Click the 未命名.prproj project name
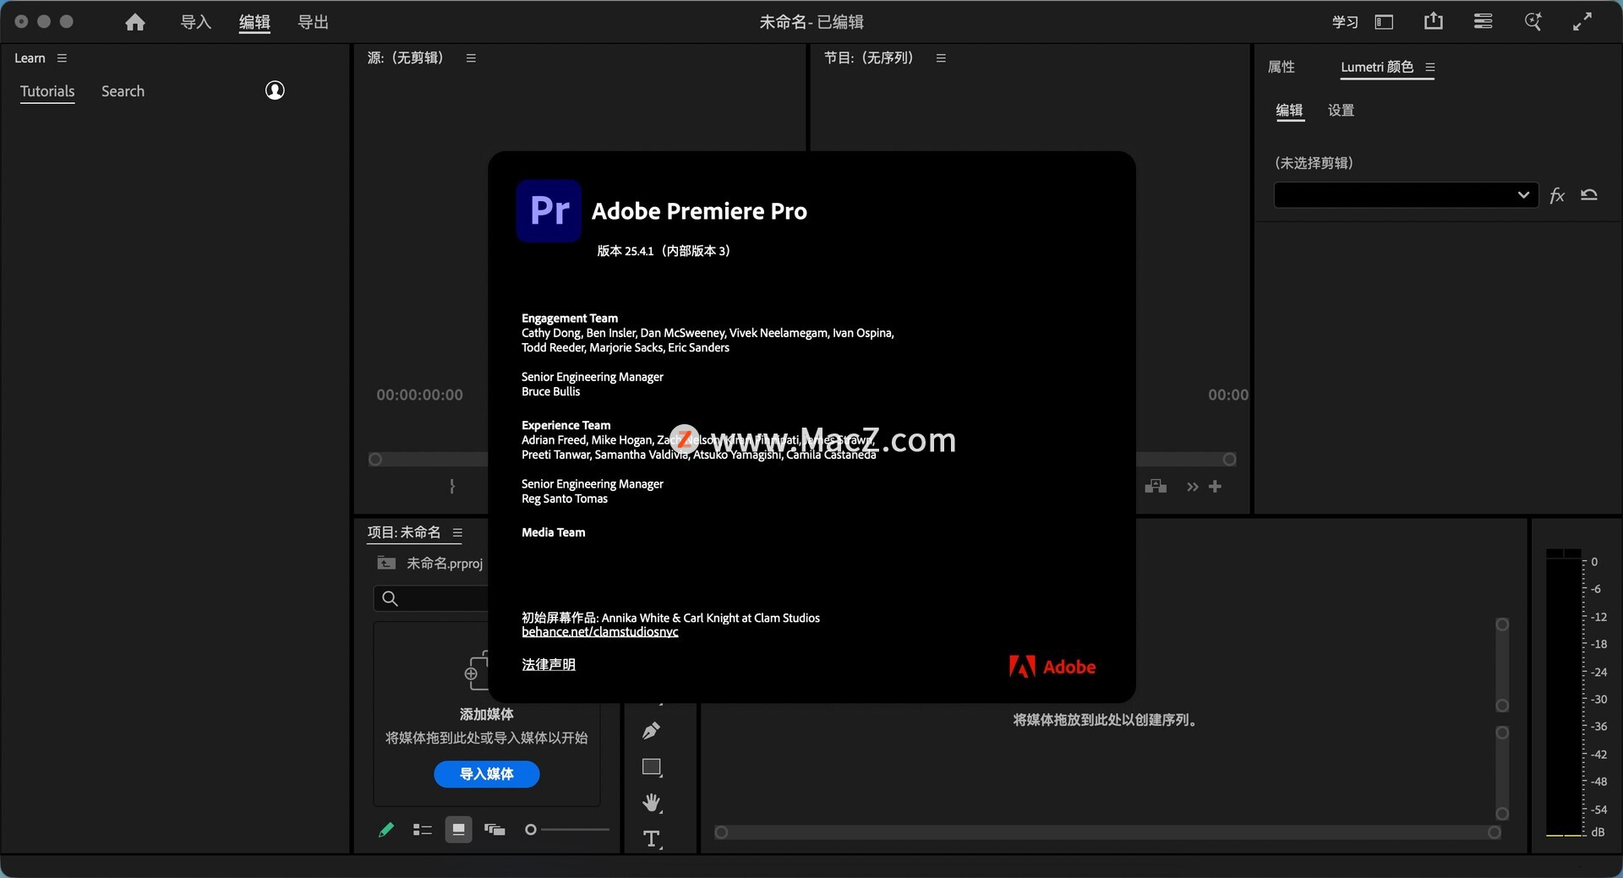 point(445,563)
